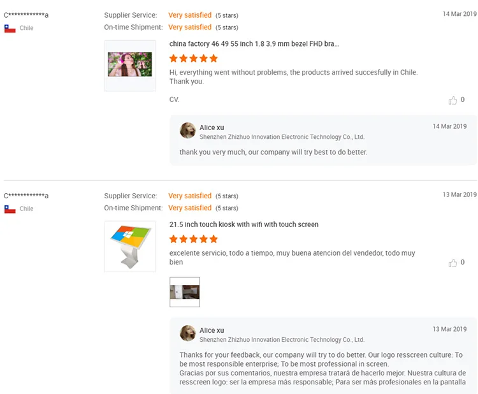Enlarge the customer-uploaded review photo
This screenshot has height=394, width=478.
(185, 292)
